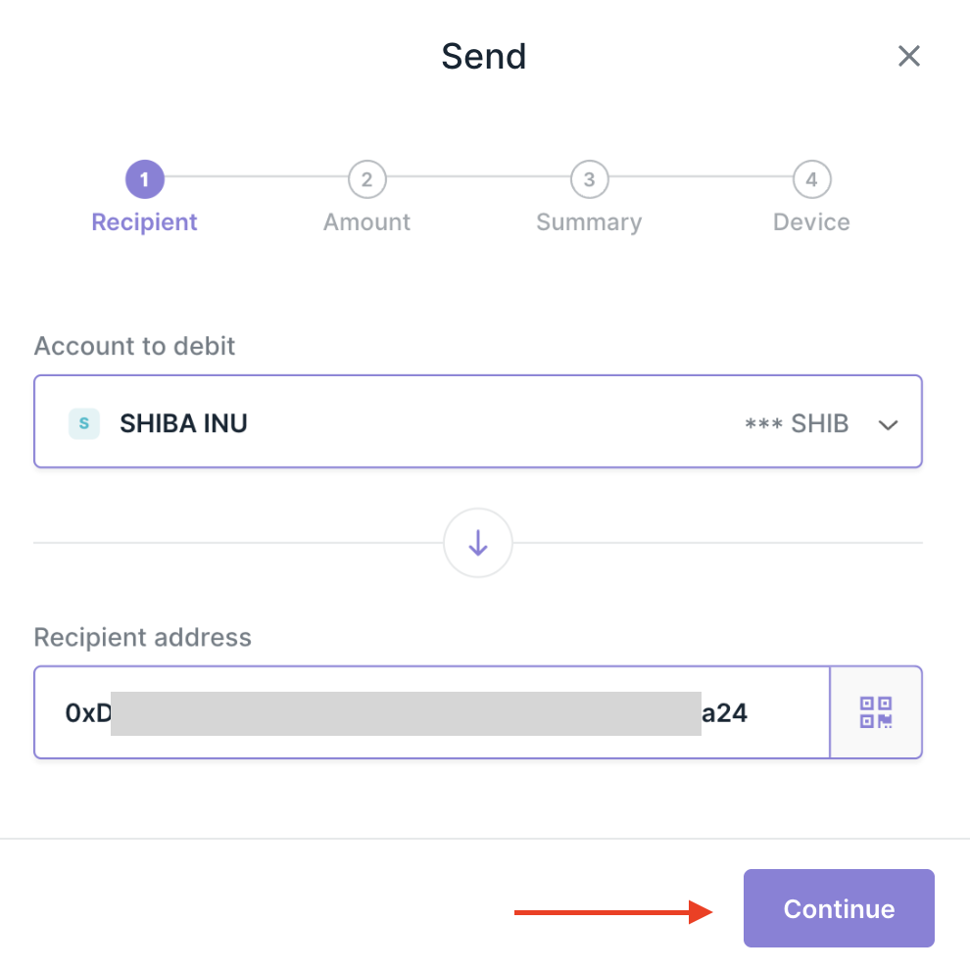
Task: Click the step 2 circle icon
Action: (366, 179)
